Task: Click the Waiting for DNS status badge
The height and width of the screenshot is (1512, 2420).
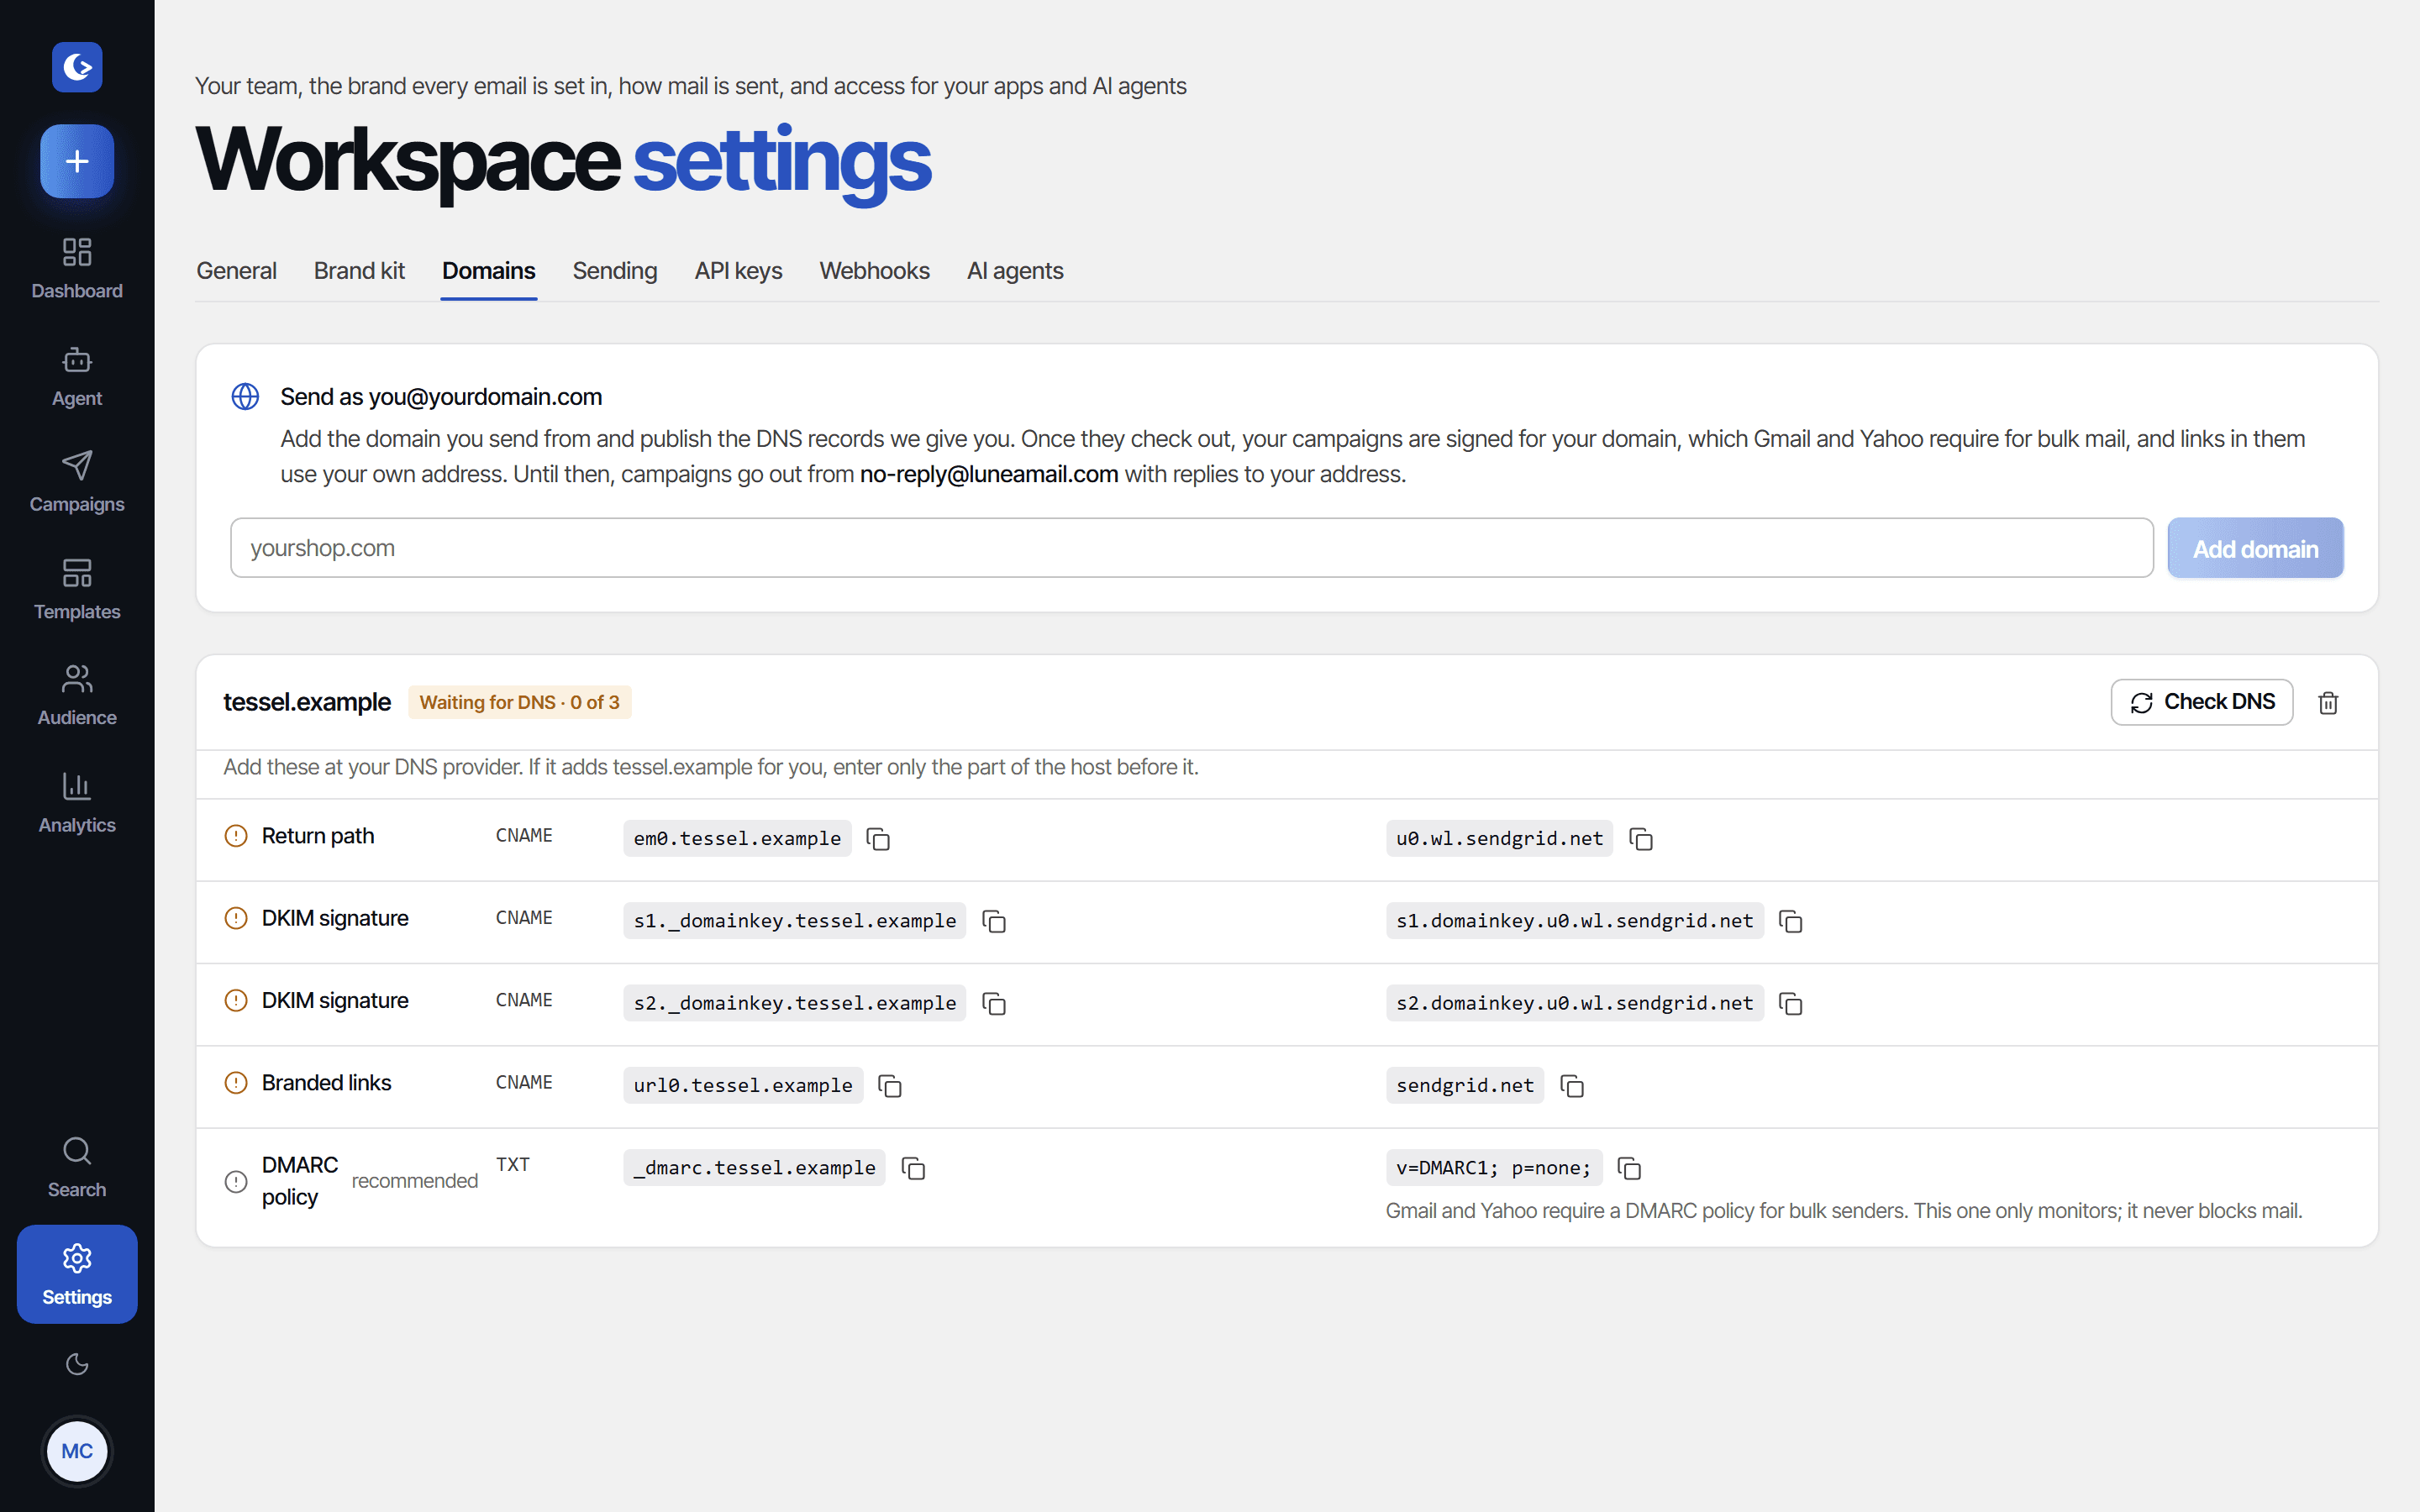Action: coord(519,702)
